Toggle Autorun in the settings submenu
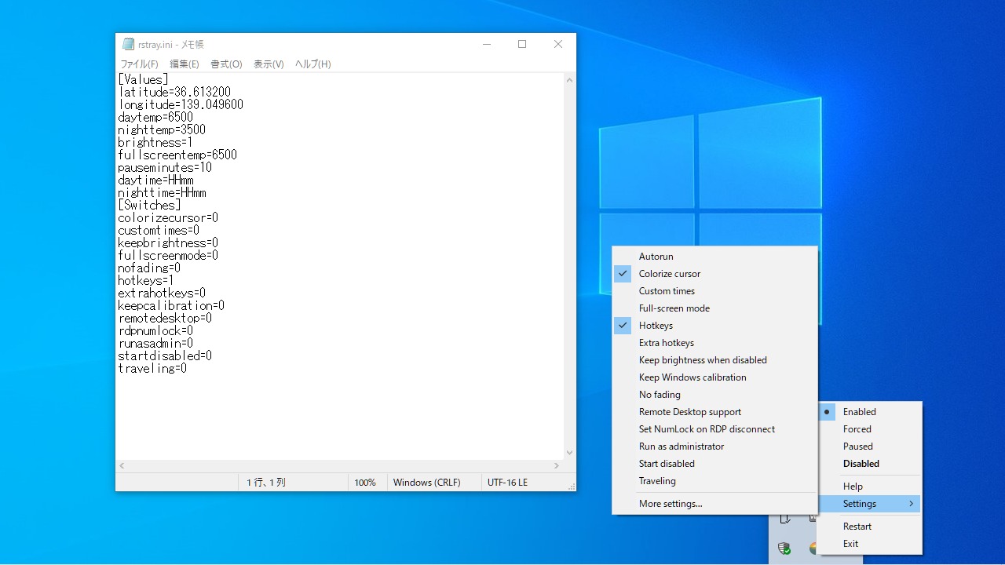Image resolution: width=1005 pixels, height=565 pixels. coord(714,257)
